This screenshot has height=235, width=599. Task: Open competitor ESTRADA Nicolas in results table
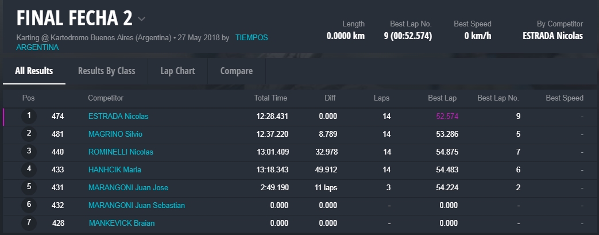point(118,117)
